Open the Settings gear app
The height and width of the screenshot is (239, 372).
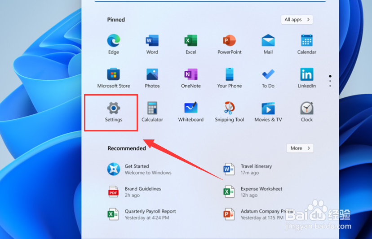coord(114,112)
